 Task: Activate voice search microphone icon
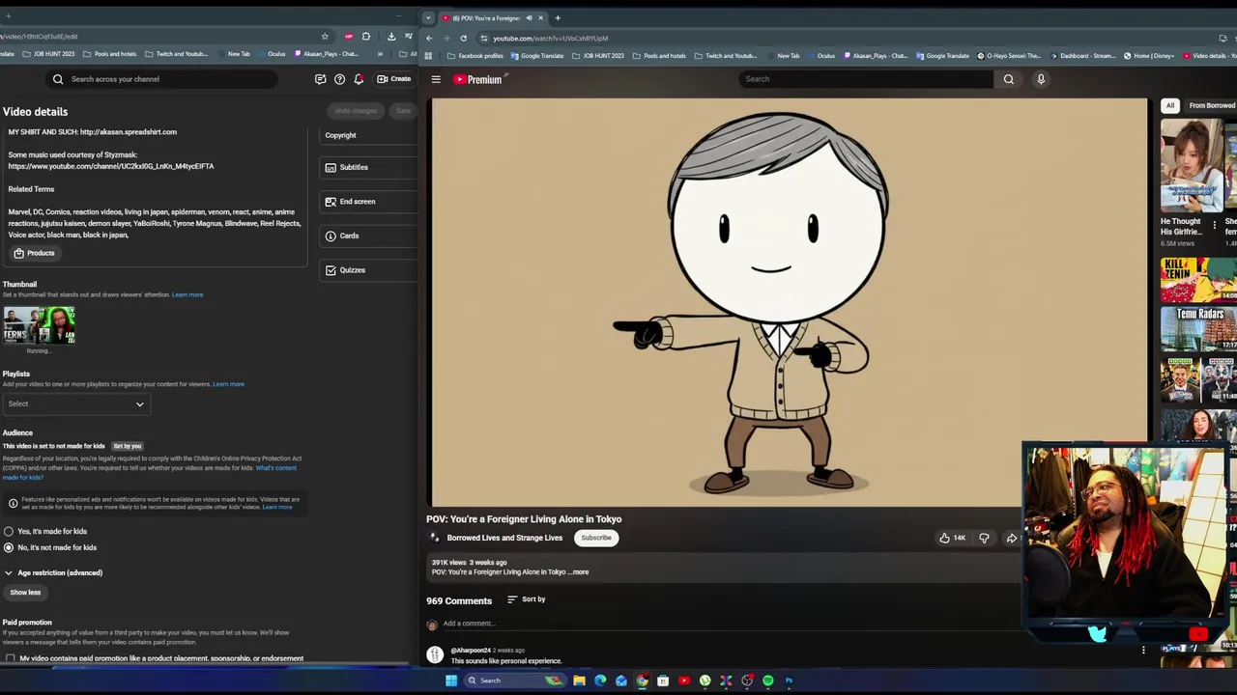[x=1041, y=79]
